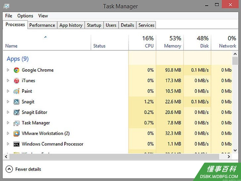Viewport: 241px width, 181px height.
Task: Switch to the Performance tab
Action: pos(42,25)
